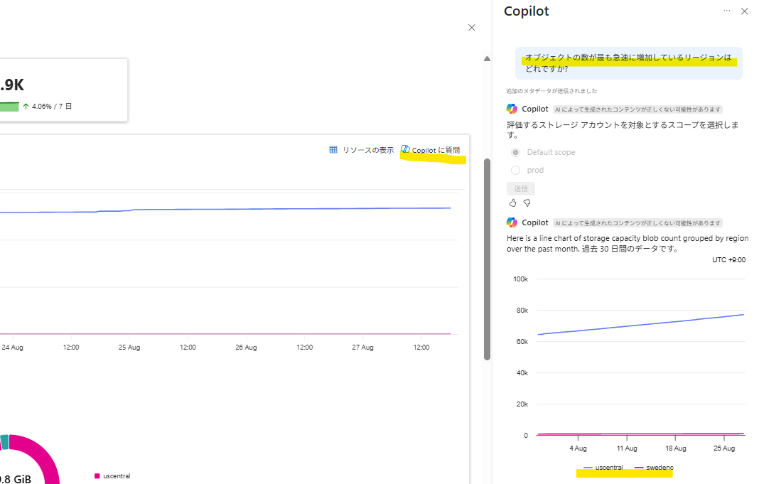Give thumbs up to Copilot response
The image size is (759, 484).
(x=512, y=203)
